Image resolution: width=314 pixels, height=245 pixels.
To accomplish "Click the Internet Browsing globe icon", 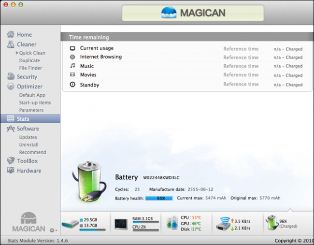I will point(72,57).
